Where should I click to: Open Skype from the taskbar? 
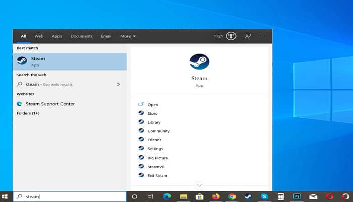click(x=264, y=196)
